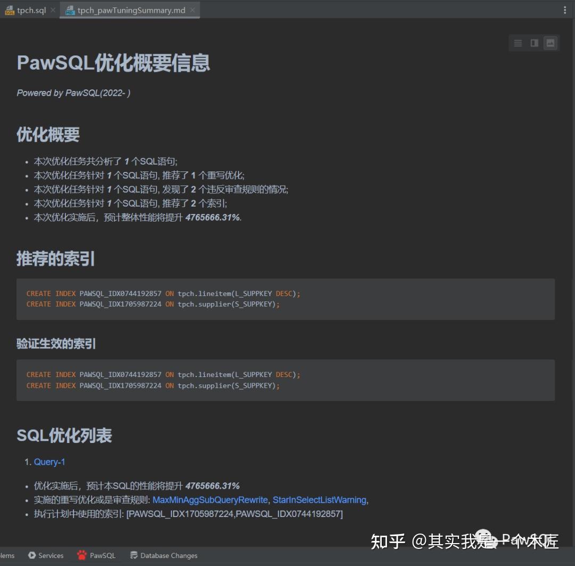This screenshot has width=575, height=566.
Task: Close the tpch.sql tab
Action: [52, 10]
